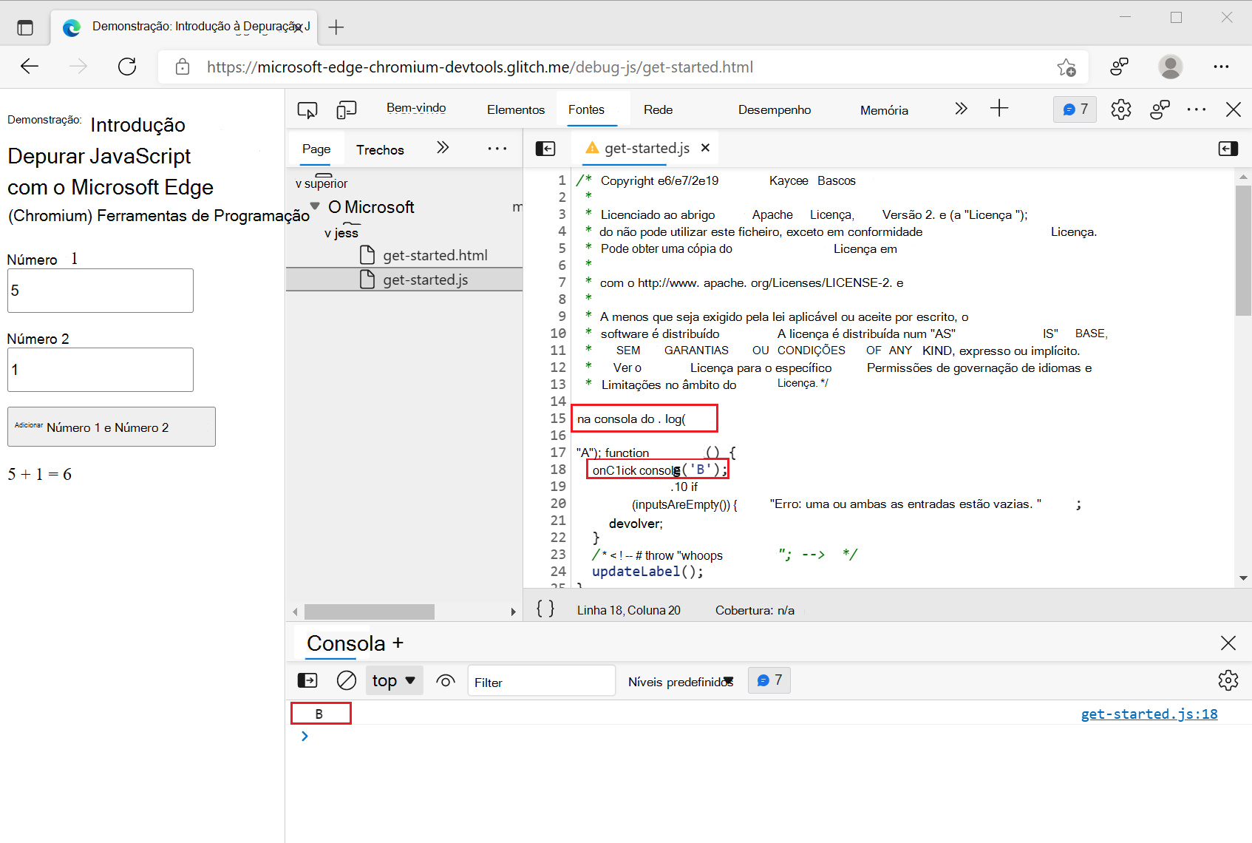This screenshot has height=843, width=1252.
Task: Click the console Filter input field
Action: coord(540,680)
